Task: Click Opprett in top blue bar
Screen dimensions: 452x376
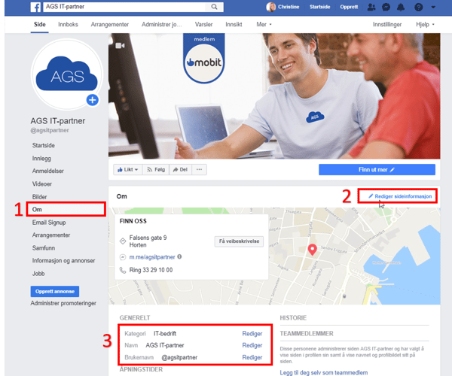Action: (349, 7)
